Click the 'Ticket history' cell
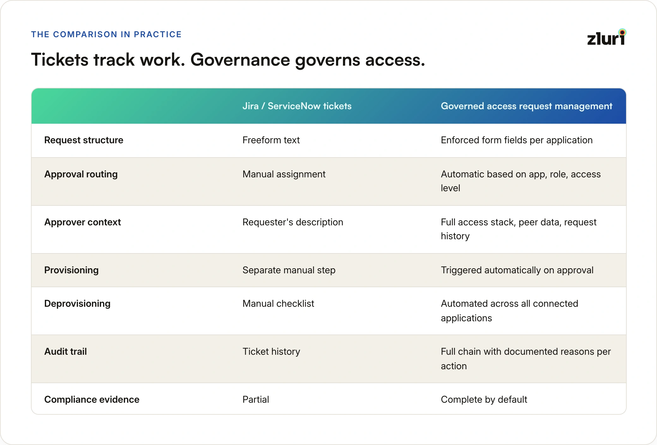 click(271, 352)
